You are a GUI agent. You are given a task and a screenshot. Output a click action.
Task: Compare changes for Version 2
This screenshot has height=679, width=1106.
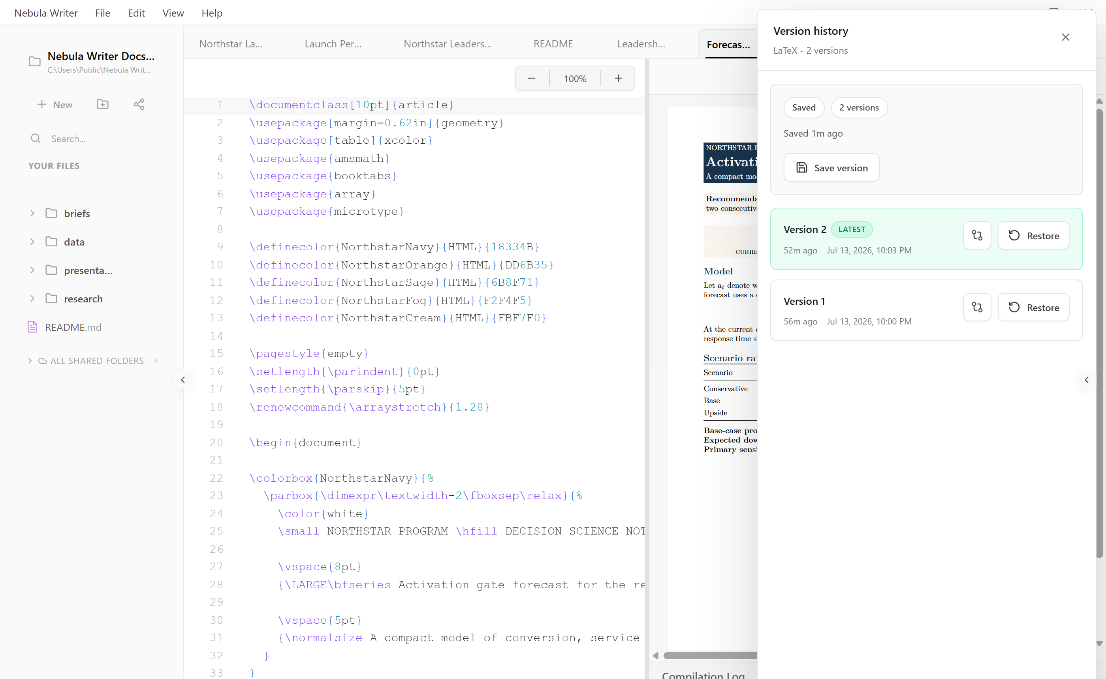[x=977, y=235]
